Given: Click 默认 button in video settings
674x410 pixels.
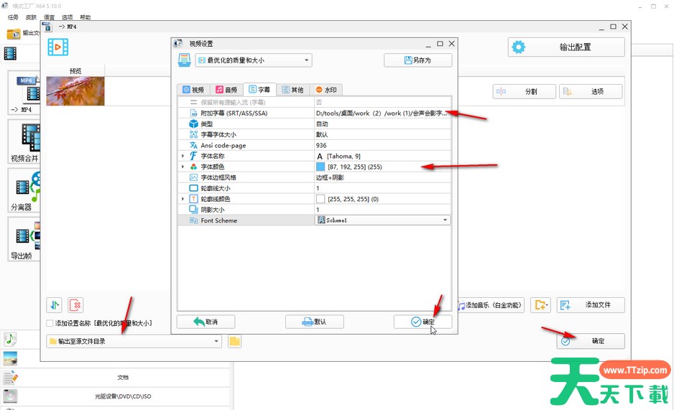Looking at the screenshot, I should click(314, 322).
